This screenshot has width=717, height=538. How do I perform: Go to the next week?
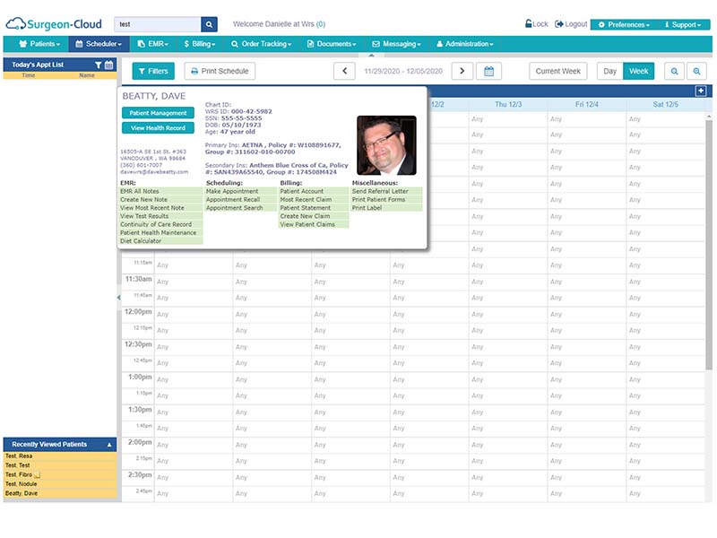click(x=462, y=71)
